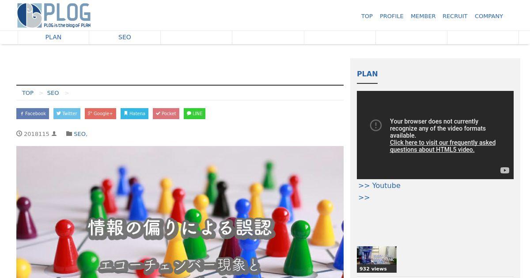The image size is (530, 278).
Task: Open the SEO category link under the share buttons
Action: point(79,134)
